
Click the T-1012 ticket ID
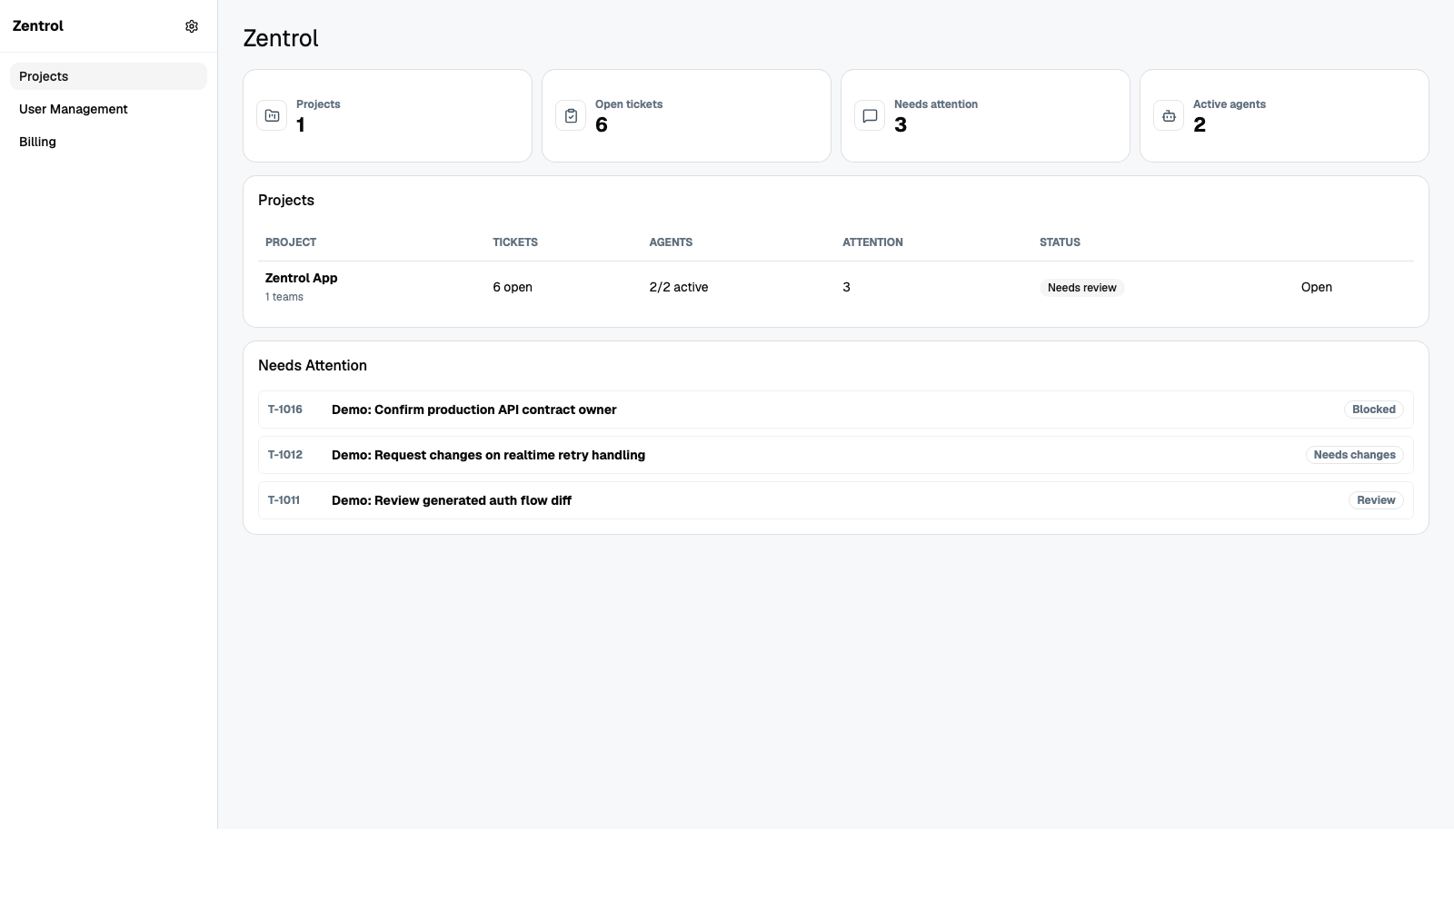[285, 455]
